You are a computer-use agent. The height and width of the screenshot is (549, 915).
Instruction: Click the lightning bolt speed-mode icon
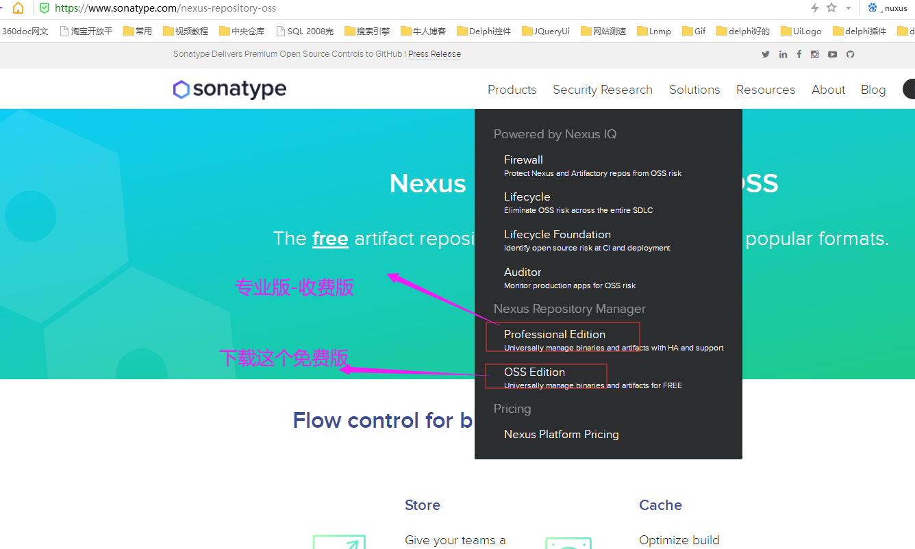click(x=814, y=8)
